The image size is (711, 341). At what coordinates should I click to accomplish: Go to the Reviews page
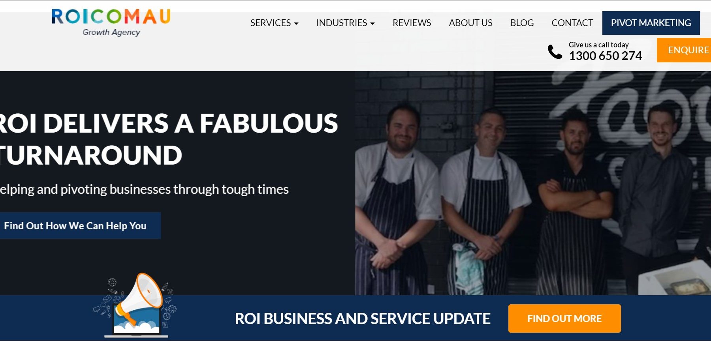point(412,23)
